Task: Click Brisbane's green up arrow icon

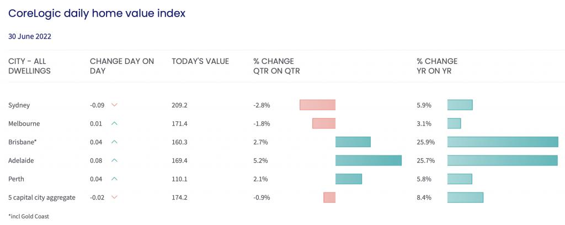Action: 114,142
